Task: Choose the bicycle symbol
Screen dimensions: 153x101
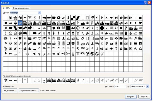Action: (x=44, y=28)
